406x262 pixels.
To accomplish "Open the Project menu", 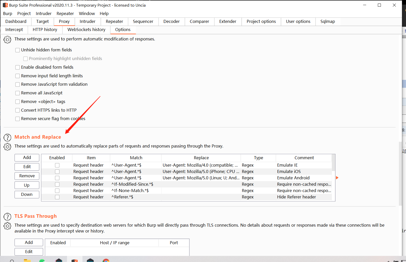I will [x=24, y=13].
